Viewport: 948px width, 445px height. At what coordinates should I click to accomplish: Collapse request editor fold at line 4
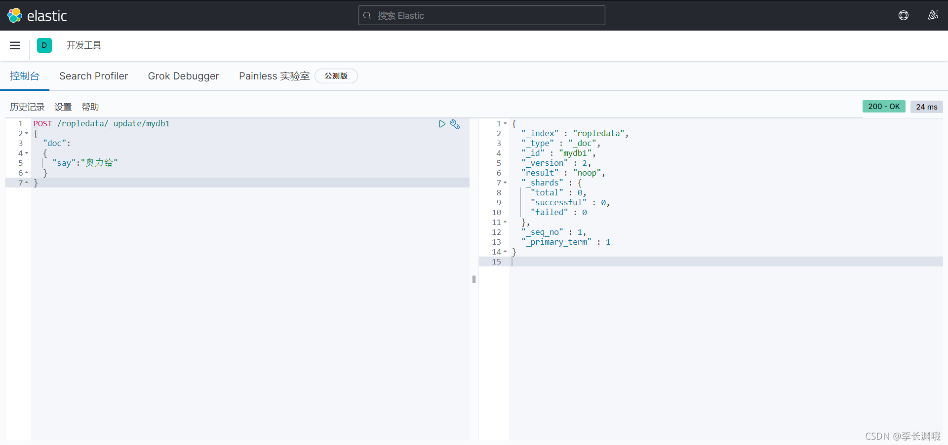click(27, 153)
